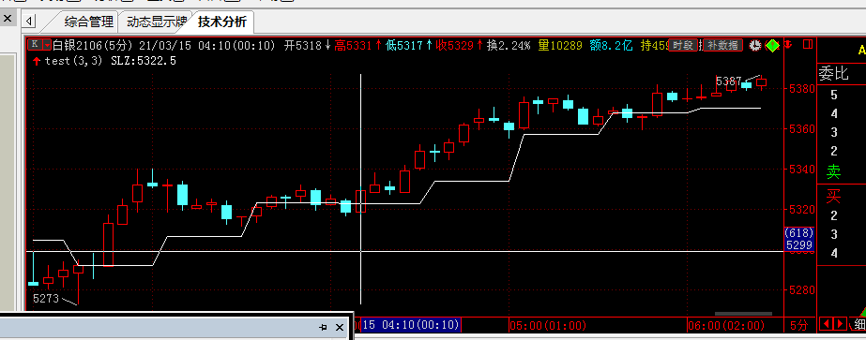Image resolution: width=866 pixels, height=340 pixels.
Task: Click the green 卖 label
Action: [833, 172]
